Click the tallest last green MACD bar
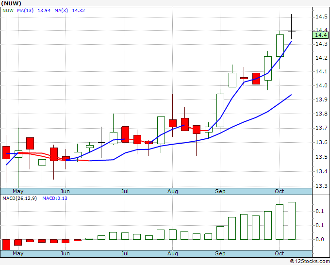The width and height of the screenshot is (330, 265). [x=292, y=221]
